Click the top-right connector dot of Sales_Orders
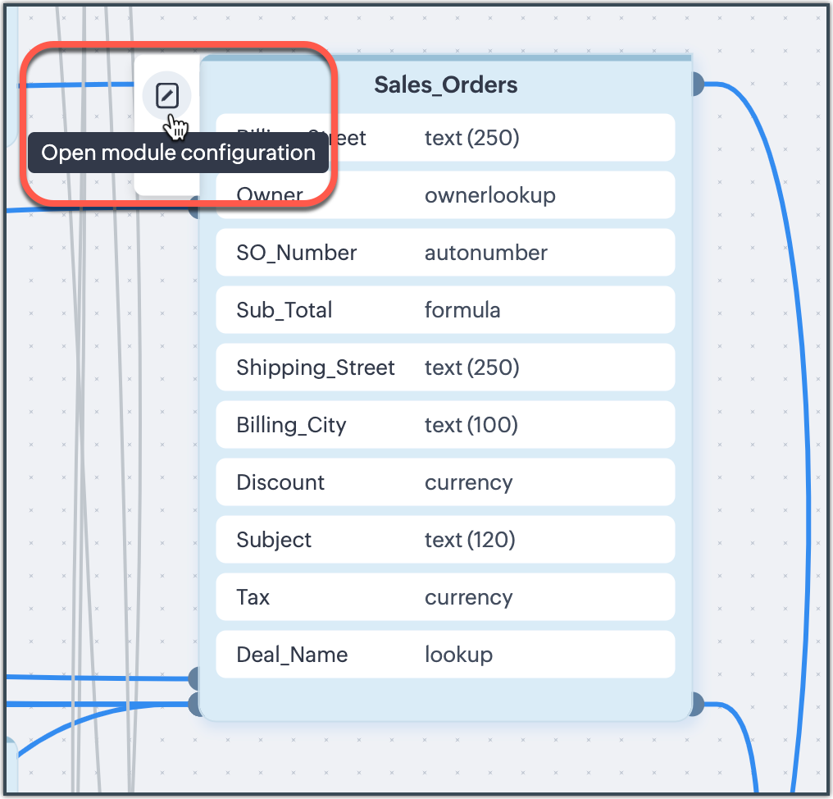The height and width of the screenshot is (799, 833). 697,84
